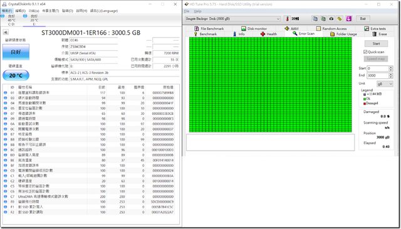Click the scan Start position input field
This screenshot has height=229, width=401.
coord(378,68)
